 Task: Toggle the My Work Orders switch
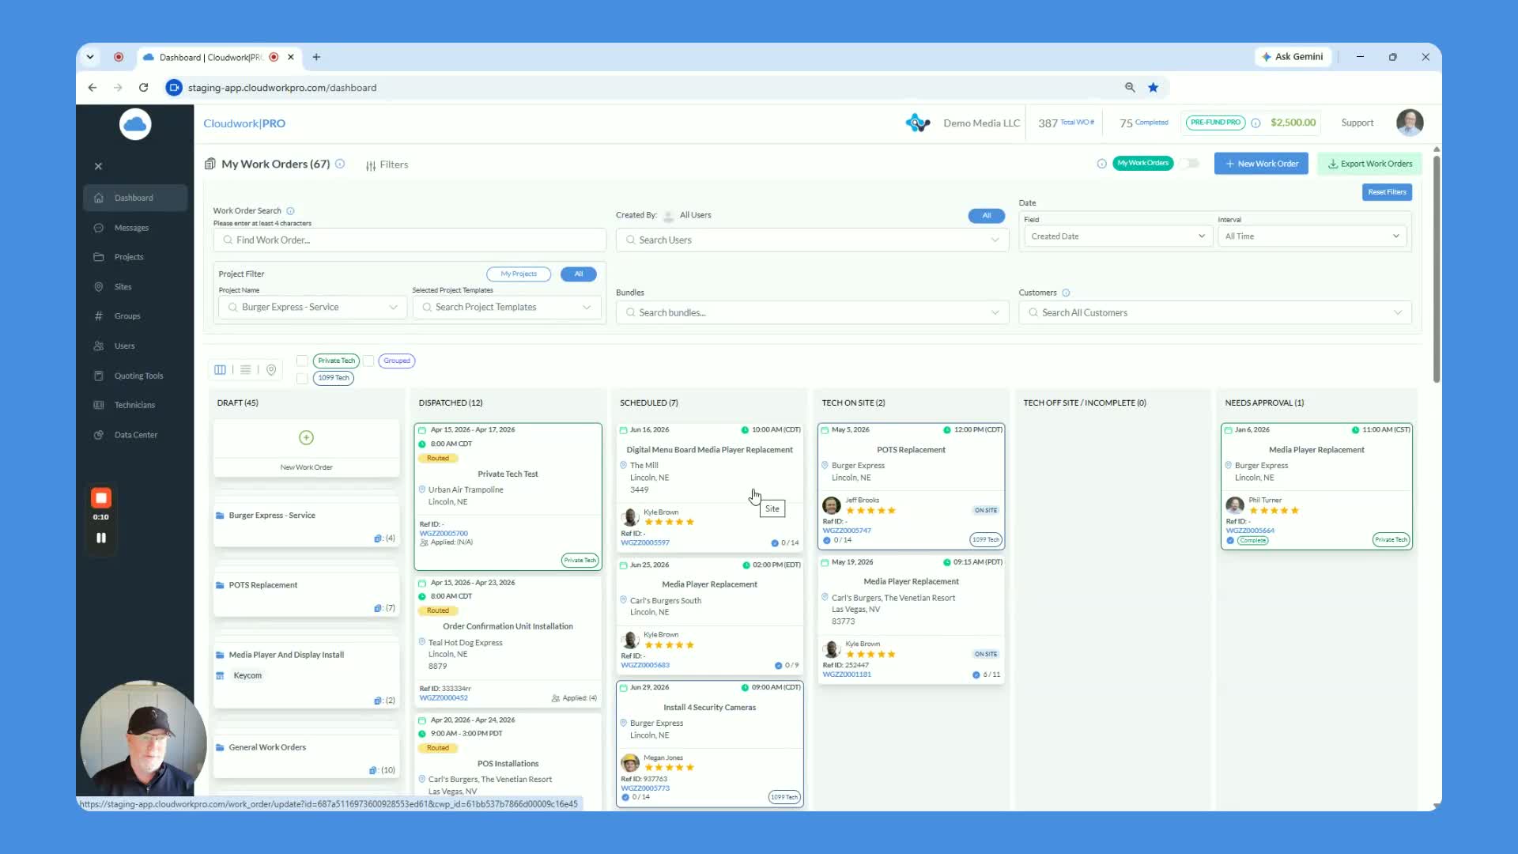(1189, 164)
